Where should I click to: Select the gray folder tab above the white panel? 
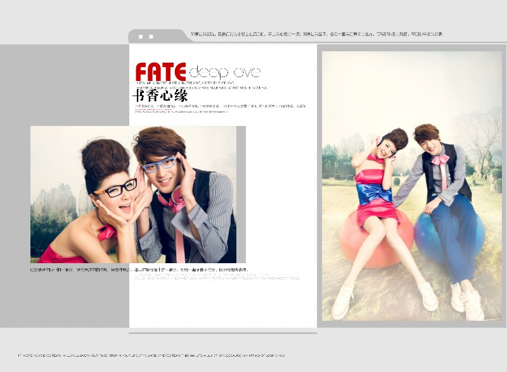(x=158, y=36)
